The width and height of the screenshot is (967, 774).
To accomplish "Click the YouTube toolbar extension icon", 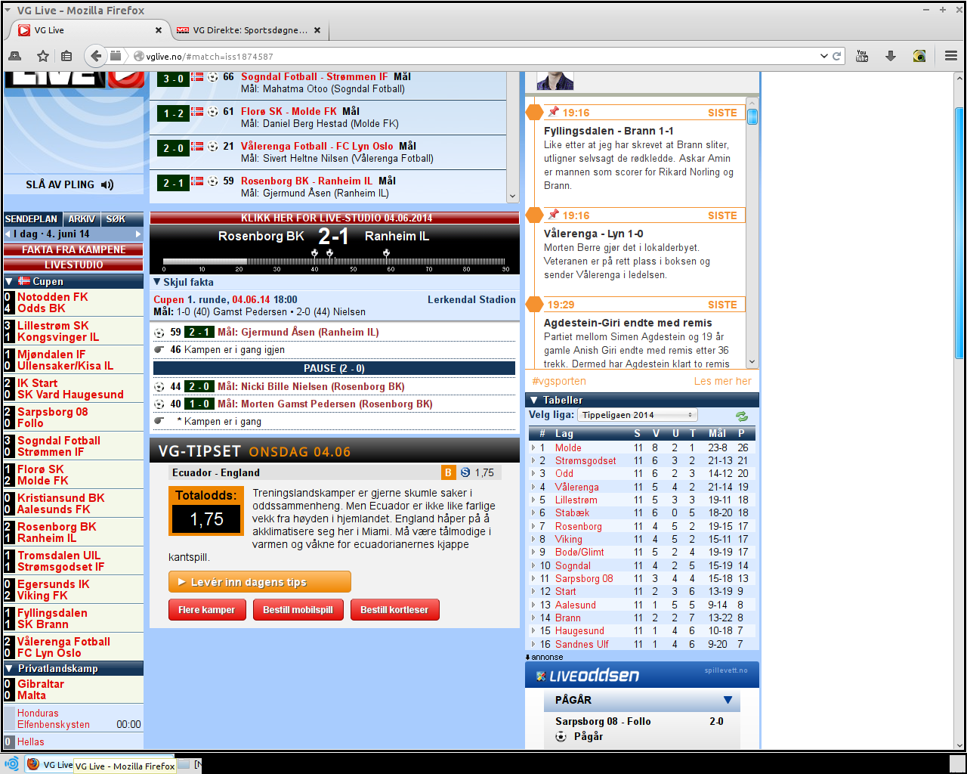I will (862, 56).
